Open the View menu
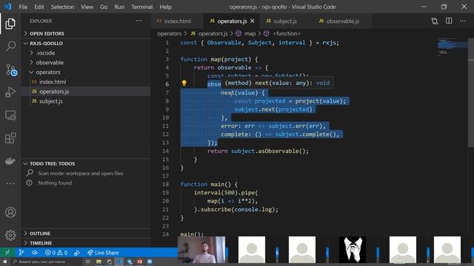Image resolution: width=474 pixels, height=266 pixels. pos(87,7)
